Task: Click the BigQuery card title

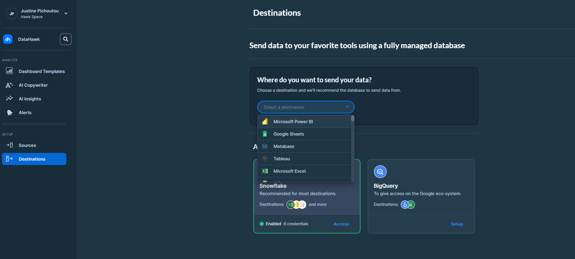Action: point(386,186)
